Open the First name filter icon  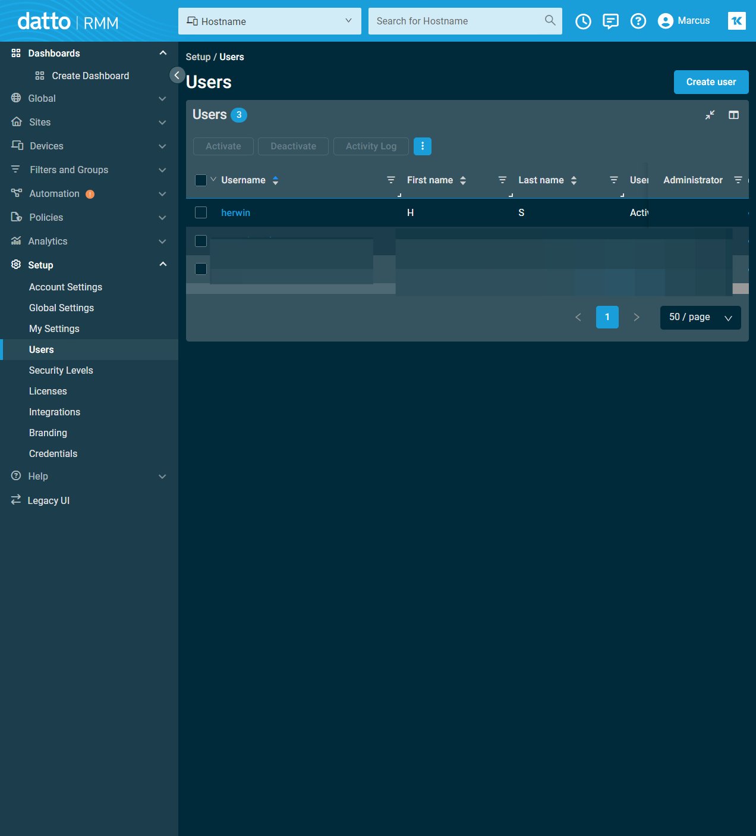(x=502, y=180)
